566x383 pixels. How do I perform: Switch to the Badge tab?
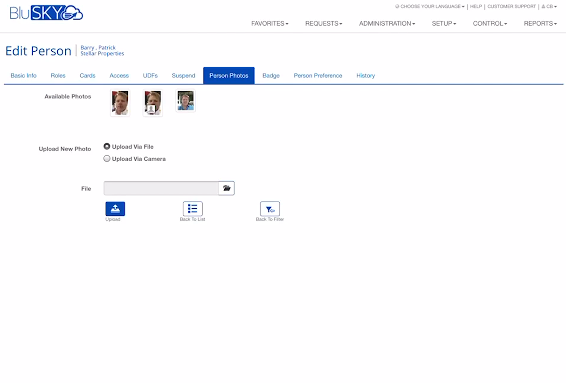tap(271, 75)
